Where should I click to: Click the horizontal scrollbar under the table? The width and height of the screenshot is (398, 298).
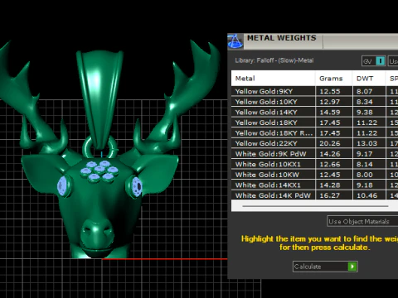pyautogui.click(x=315, y=206)
